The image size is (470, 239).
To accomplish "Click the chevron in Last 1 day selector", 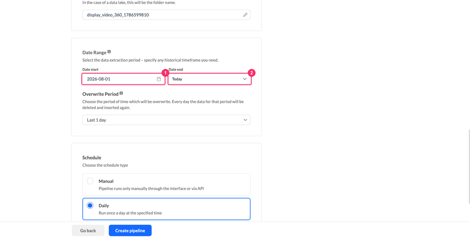I will click(245, 120).
